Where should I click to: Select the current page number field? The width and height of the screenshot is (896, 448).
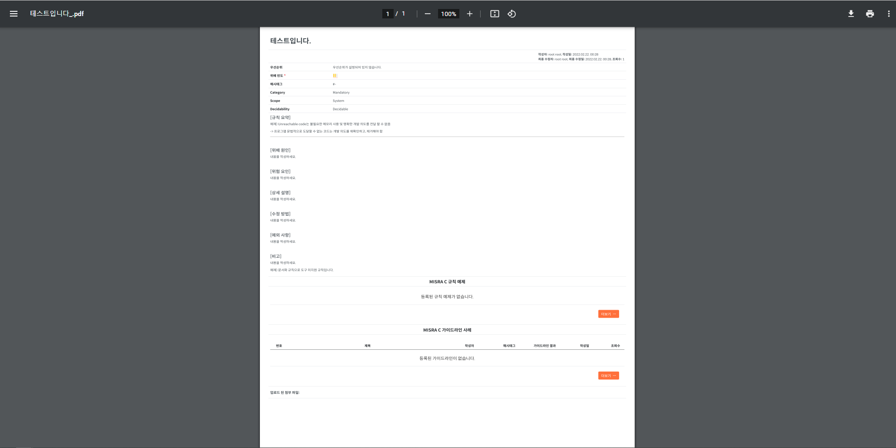pos(388,14)
